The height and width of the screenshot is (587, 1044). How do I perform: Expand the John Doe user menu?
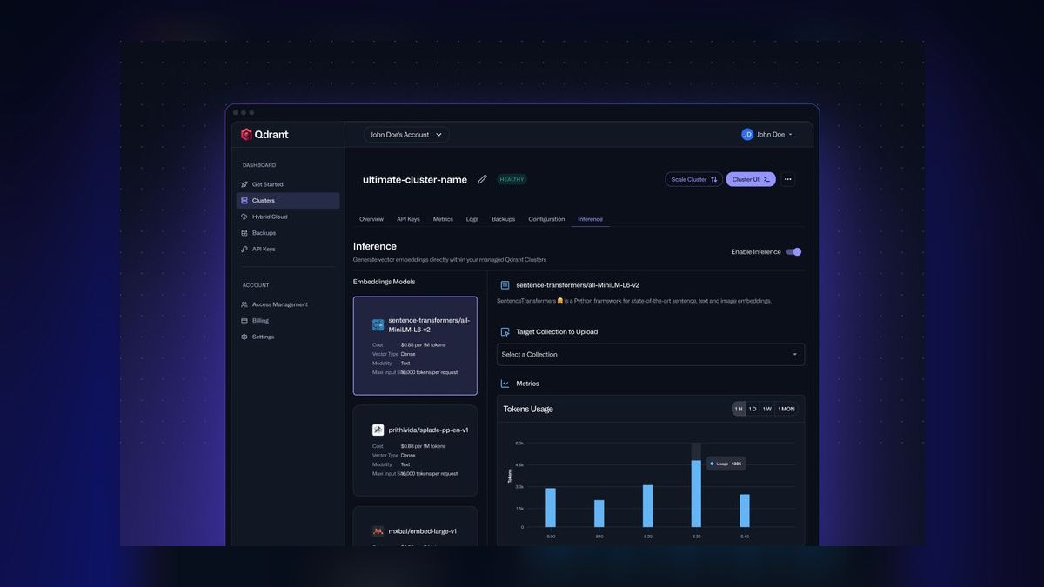[x=767, y=135]
